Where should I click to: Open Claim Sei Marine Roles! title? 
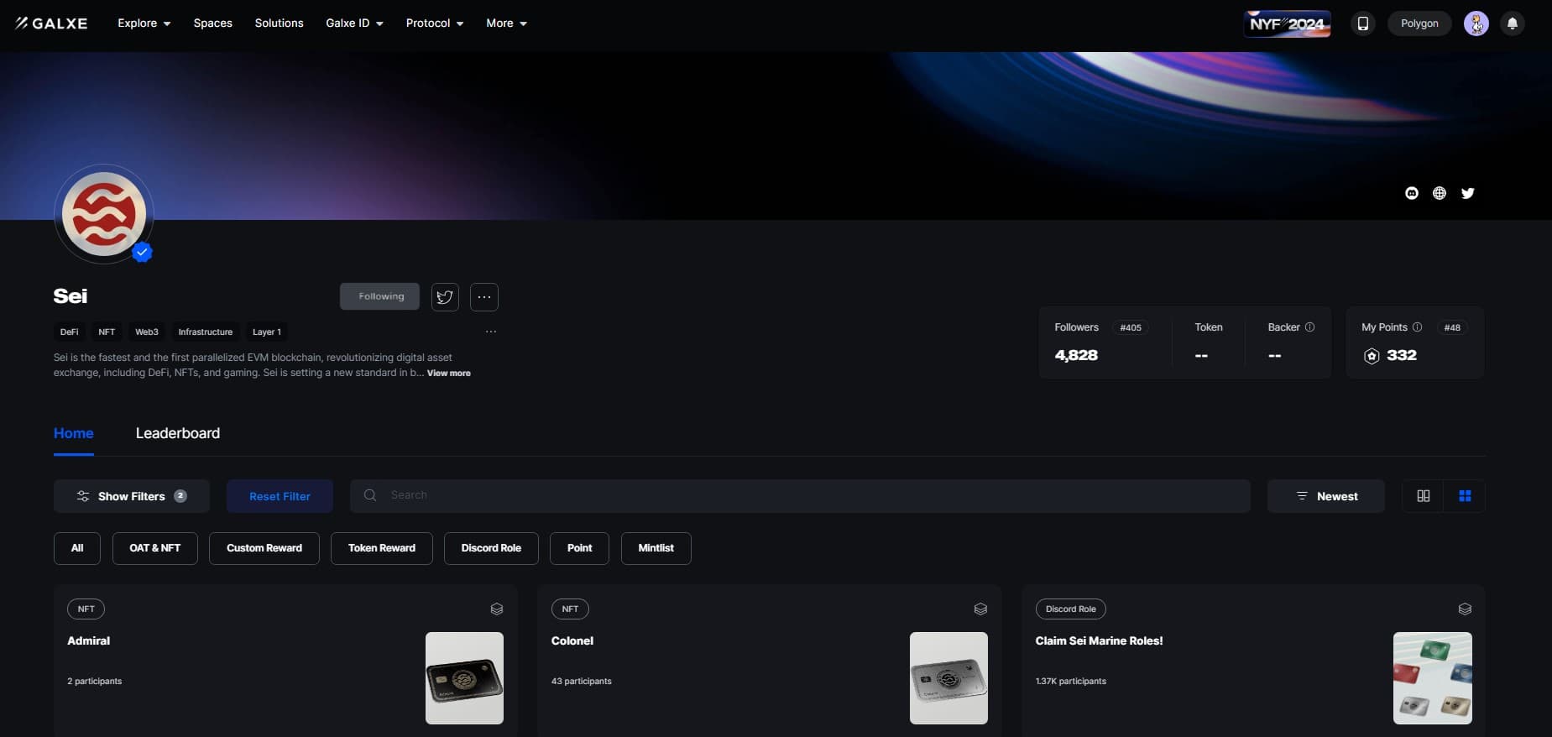pyautogui.click(x=1099, y=640)
